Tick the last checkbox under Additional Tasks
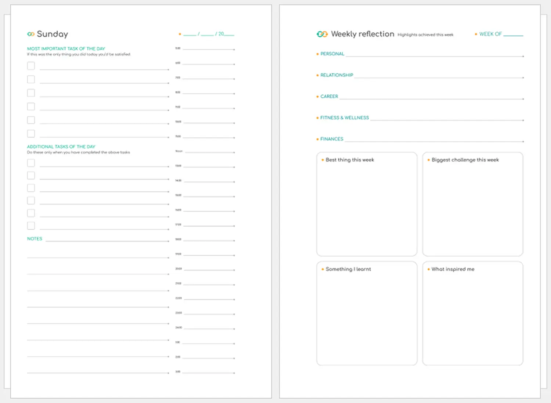The height and width of the screenshot is (403, 551). (31, 226)
